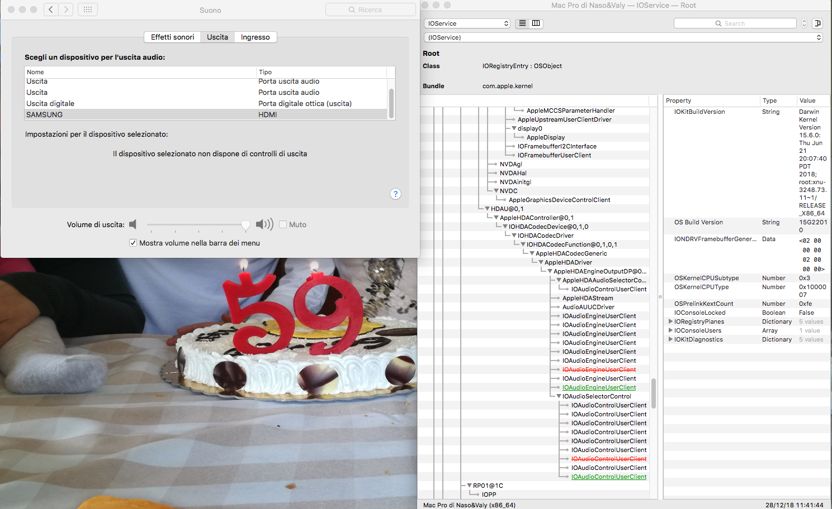Collapse the RP01@1C node
Screen dimensions: 832x509
469,486
